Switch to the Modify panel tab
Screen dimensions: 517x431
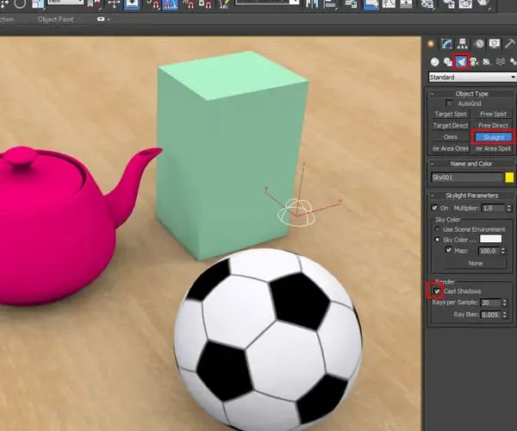(x=446, y=44)
